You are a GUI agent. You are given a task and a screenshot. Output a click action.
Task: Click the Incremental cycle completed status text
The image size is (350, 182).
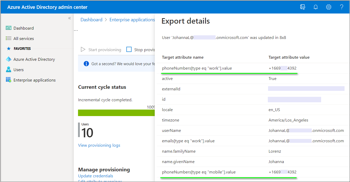tap(105, 100)
